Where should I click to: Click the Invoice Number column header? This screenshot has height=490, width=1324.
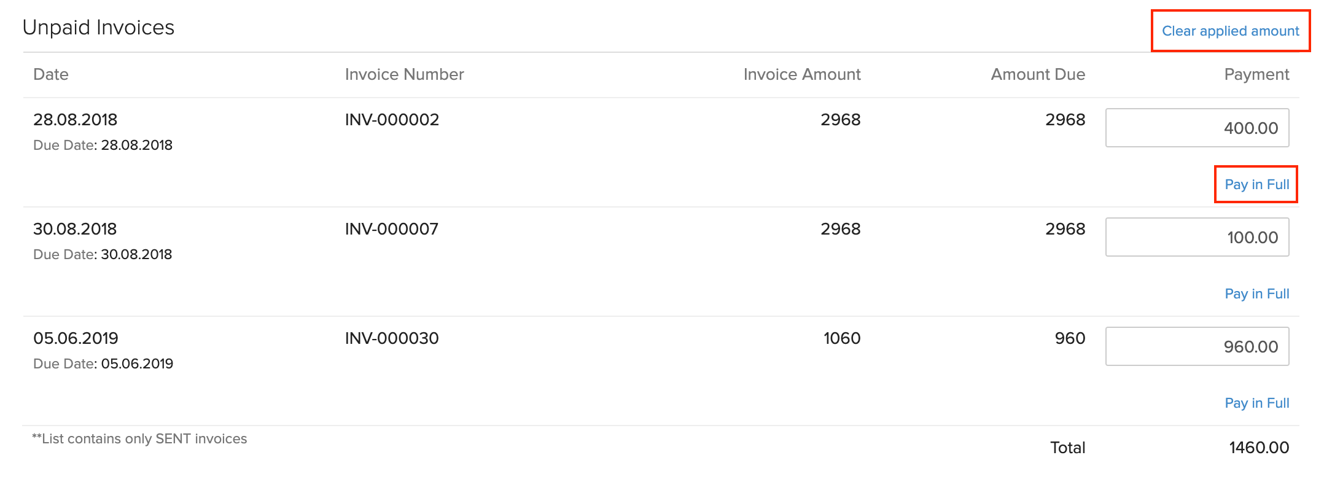tap(404, 74)
